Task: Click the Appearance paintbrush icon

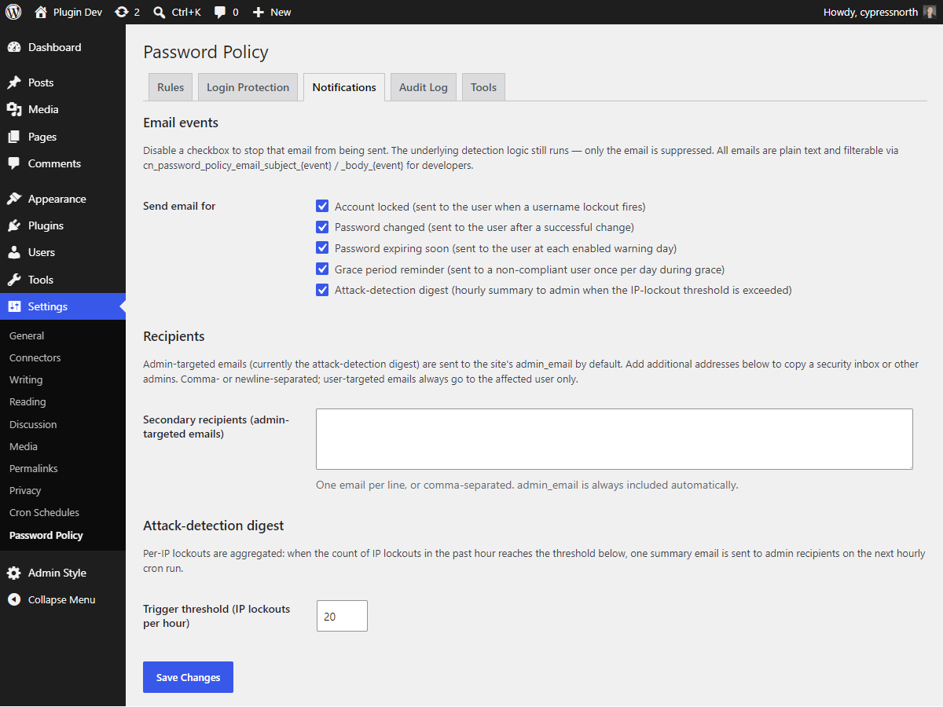Action: click(14, 199)
